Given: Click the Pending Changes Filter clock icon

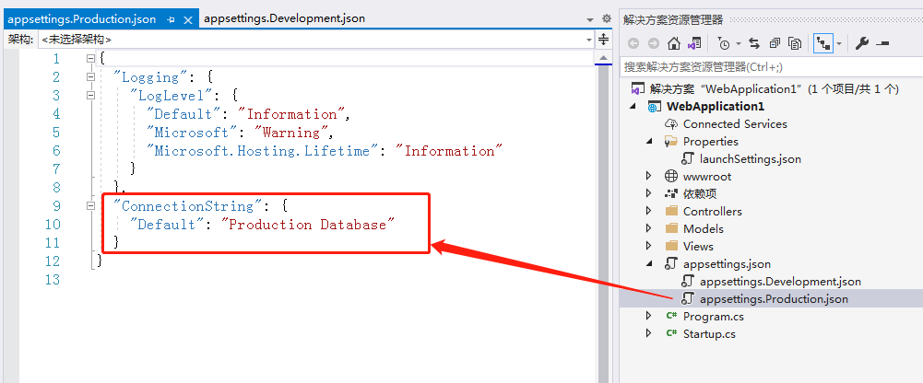Looking at the screenshot, I should 724,43.
